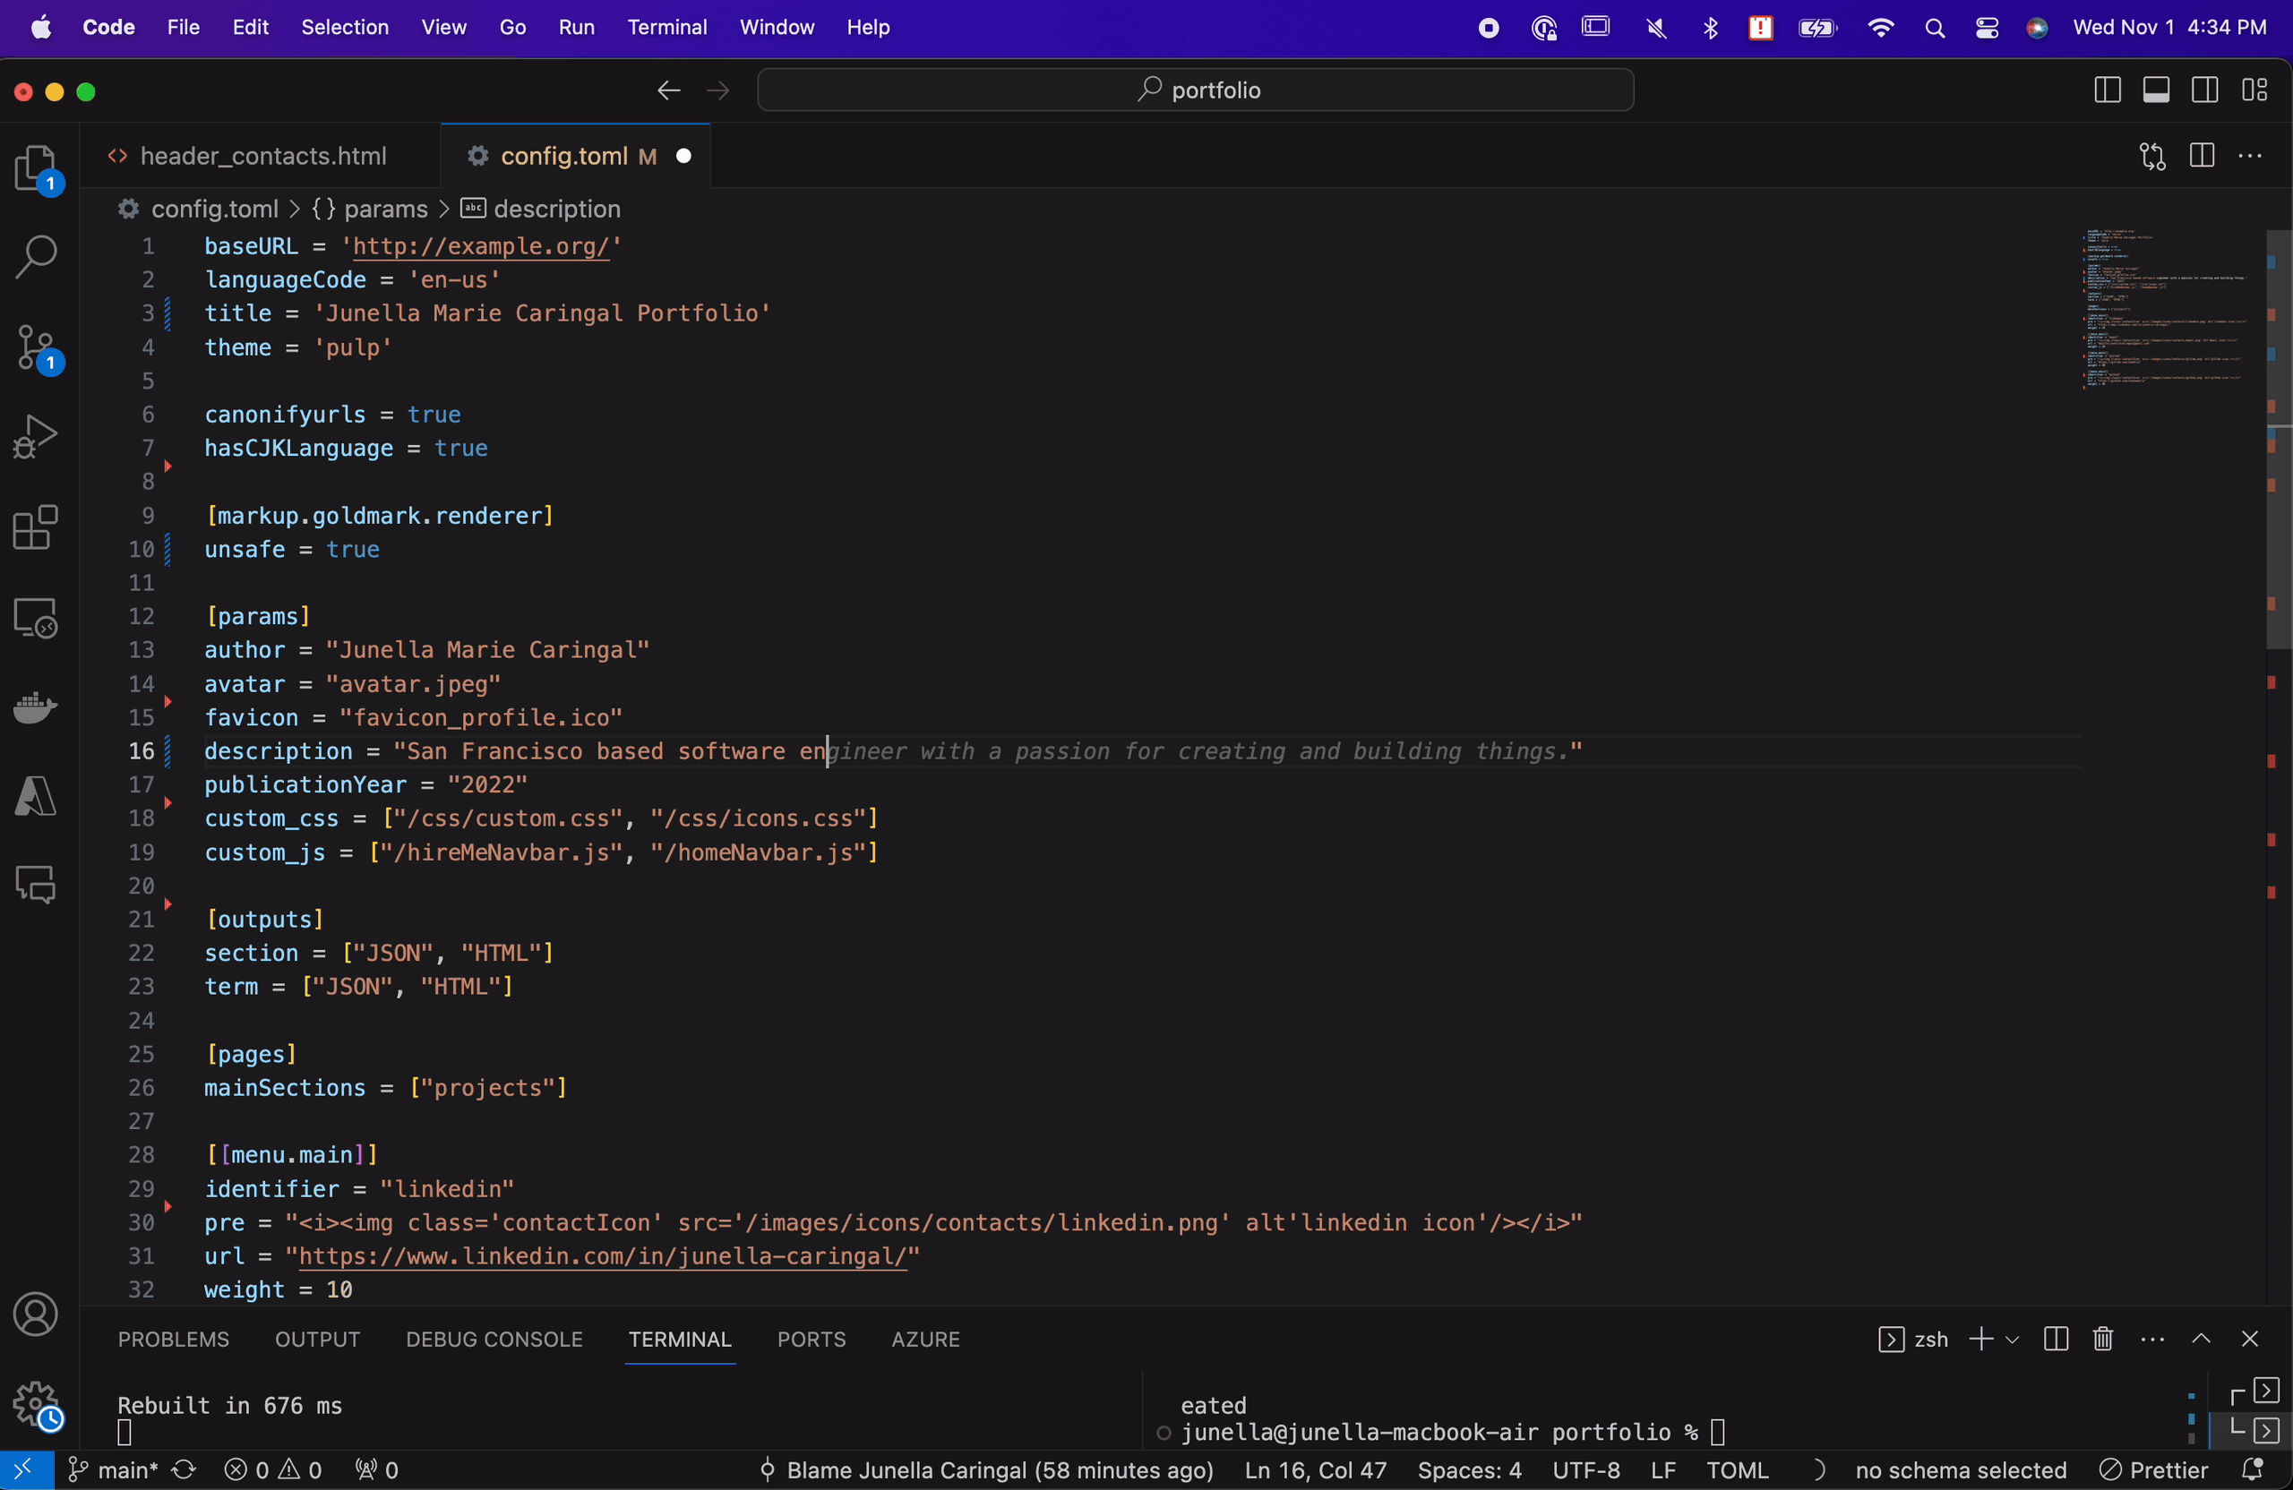This screenshot has width=2293, height=1490.
Task: Synchronize changes in status bar
Action: pyautogui.click(x=184, y=1469)
